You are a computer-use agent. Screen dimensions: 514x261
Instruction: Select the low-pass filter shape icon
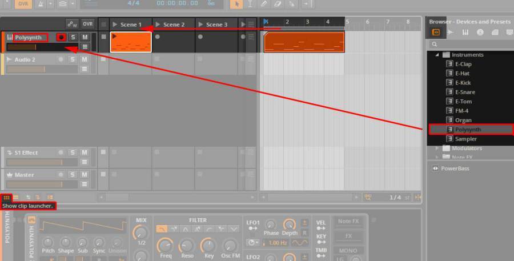click(x=162, y=229)
